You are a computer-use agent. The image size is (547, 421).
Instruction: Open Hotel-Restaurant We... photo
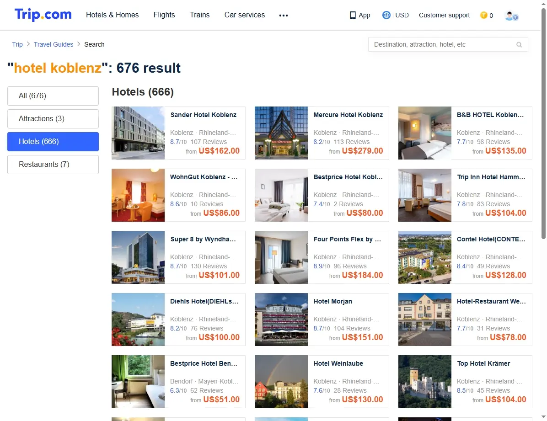(x=424, y=320)
